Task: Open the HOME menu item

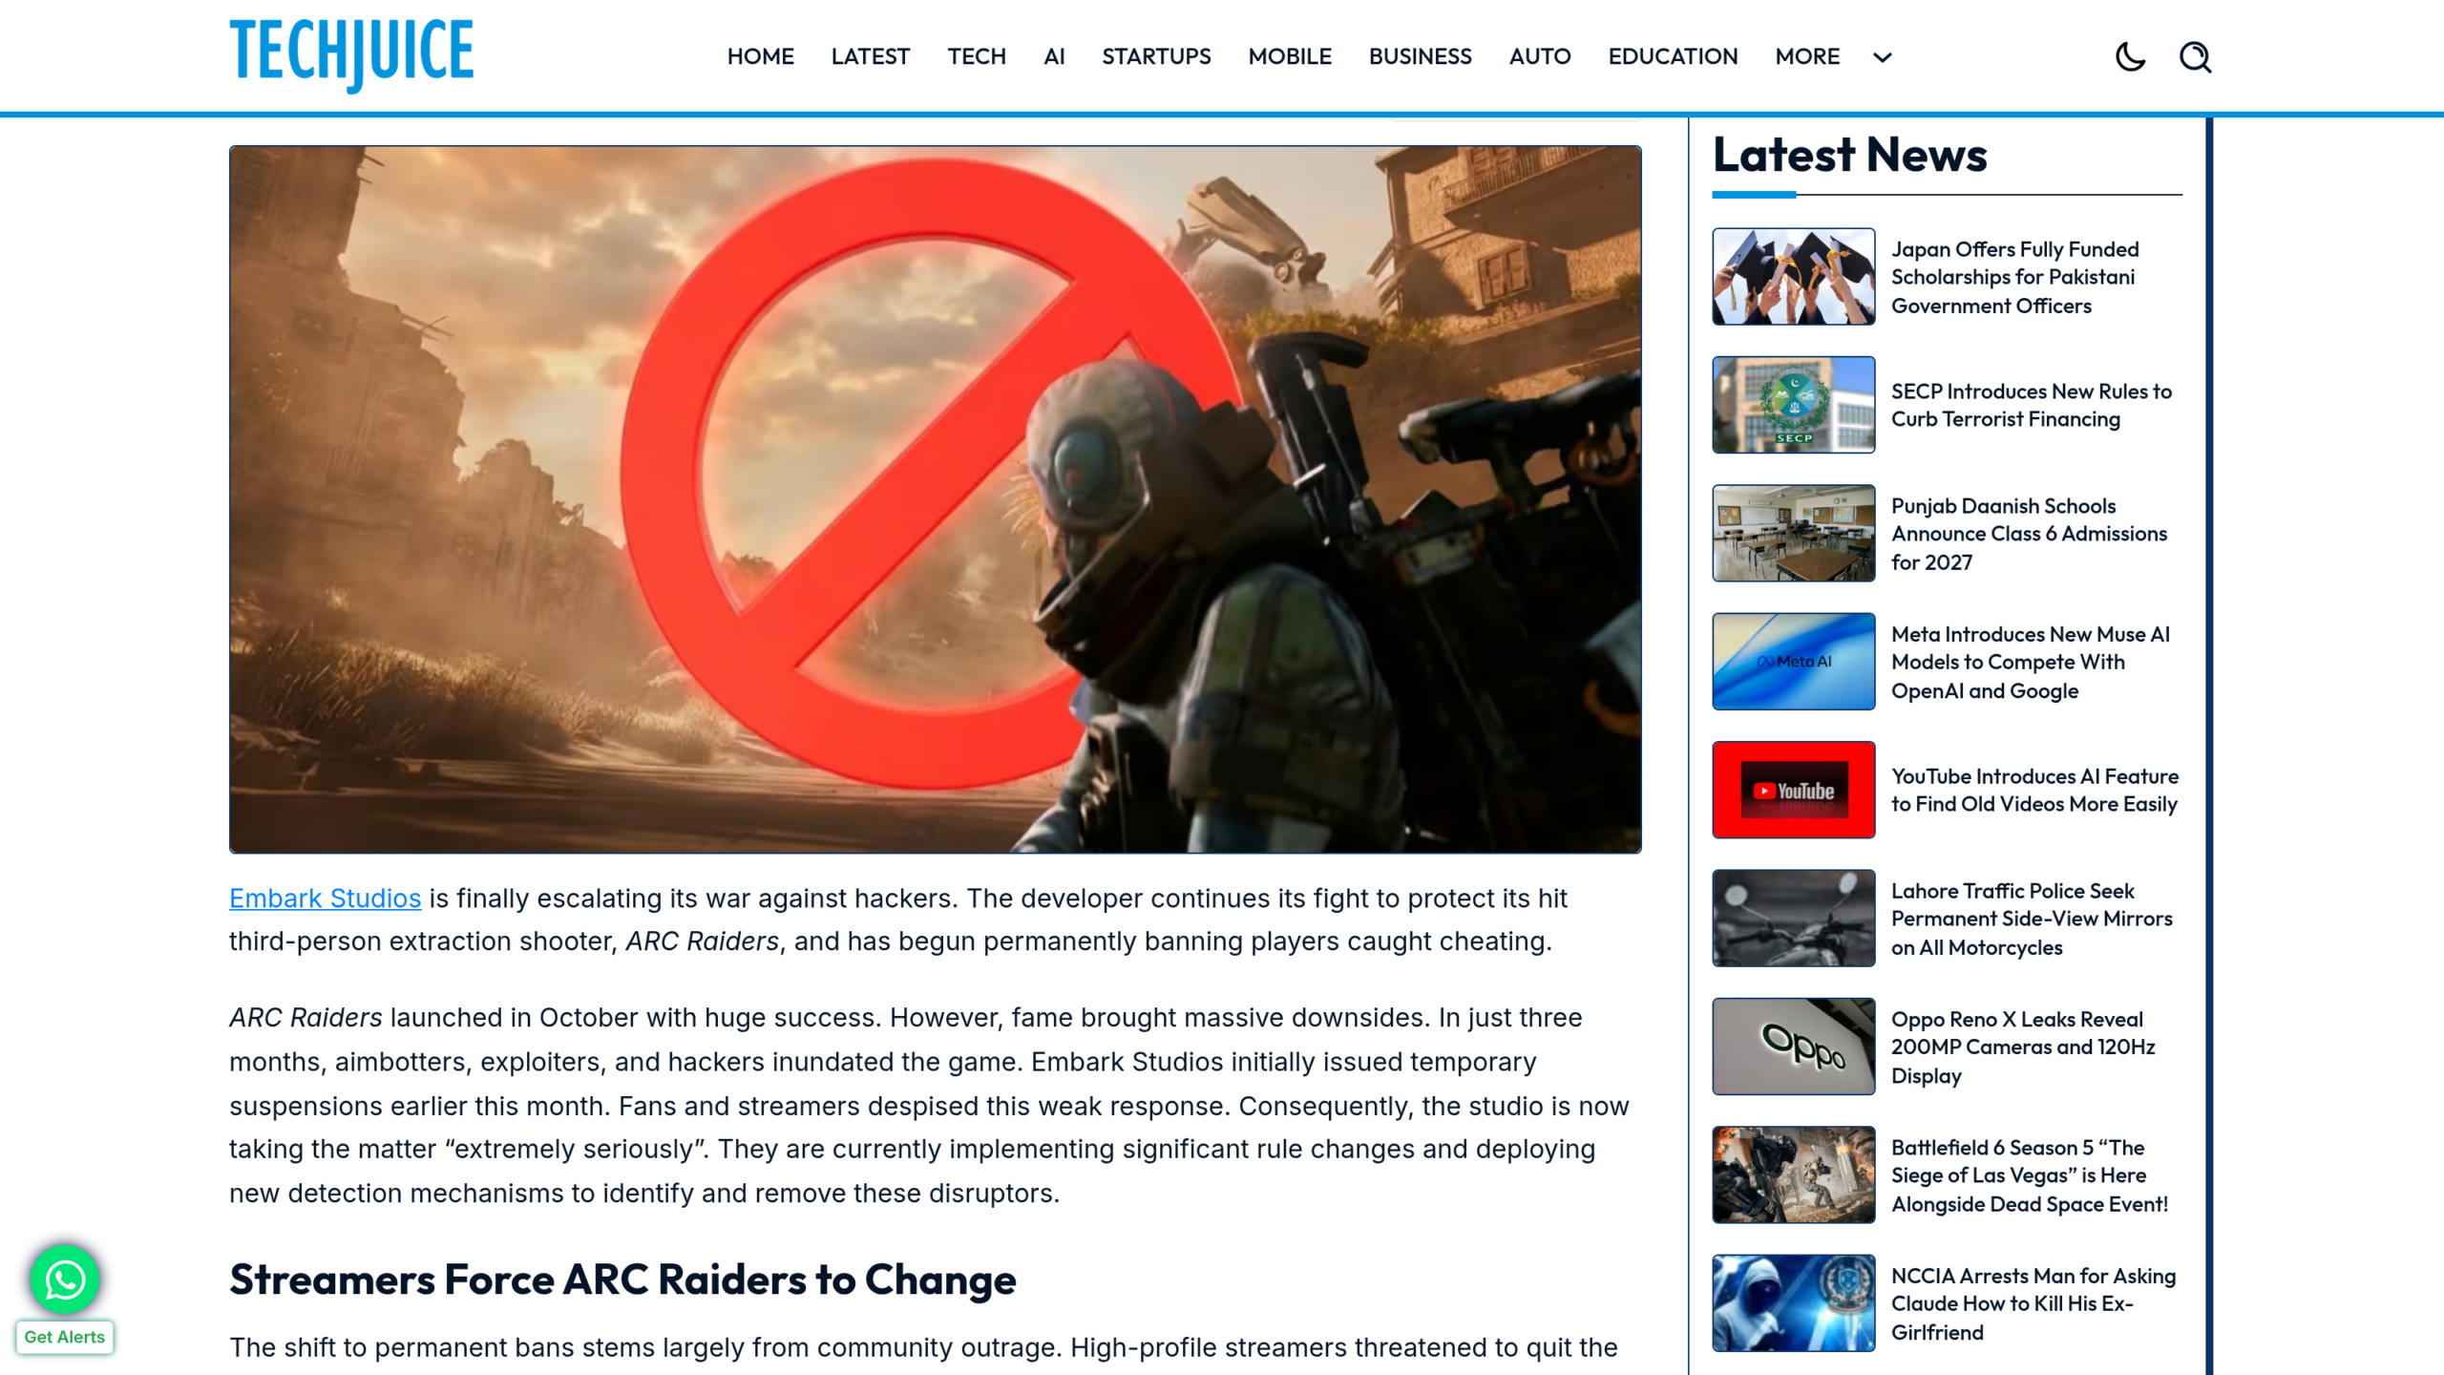Action: coord(760,56)
